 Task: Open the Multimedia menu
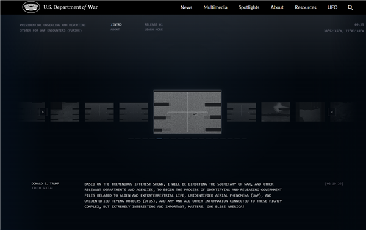(215, 7)
